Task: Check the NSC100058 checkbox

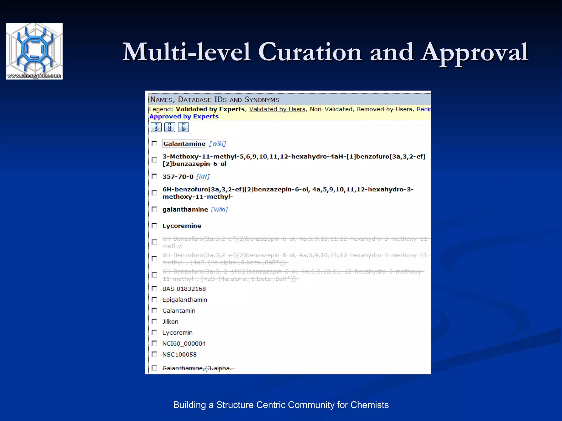Action: point(154,354)
